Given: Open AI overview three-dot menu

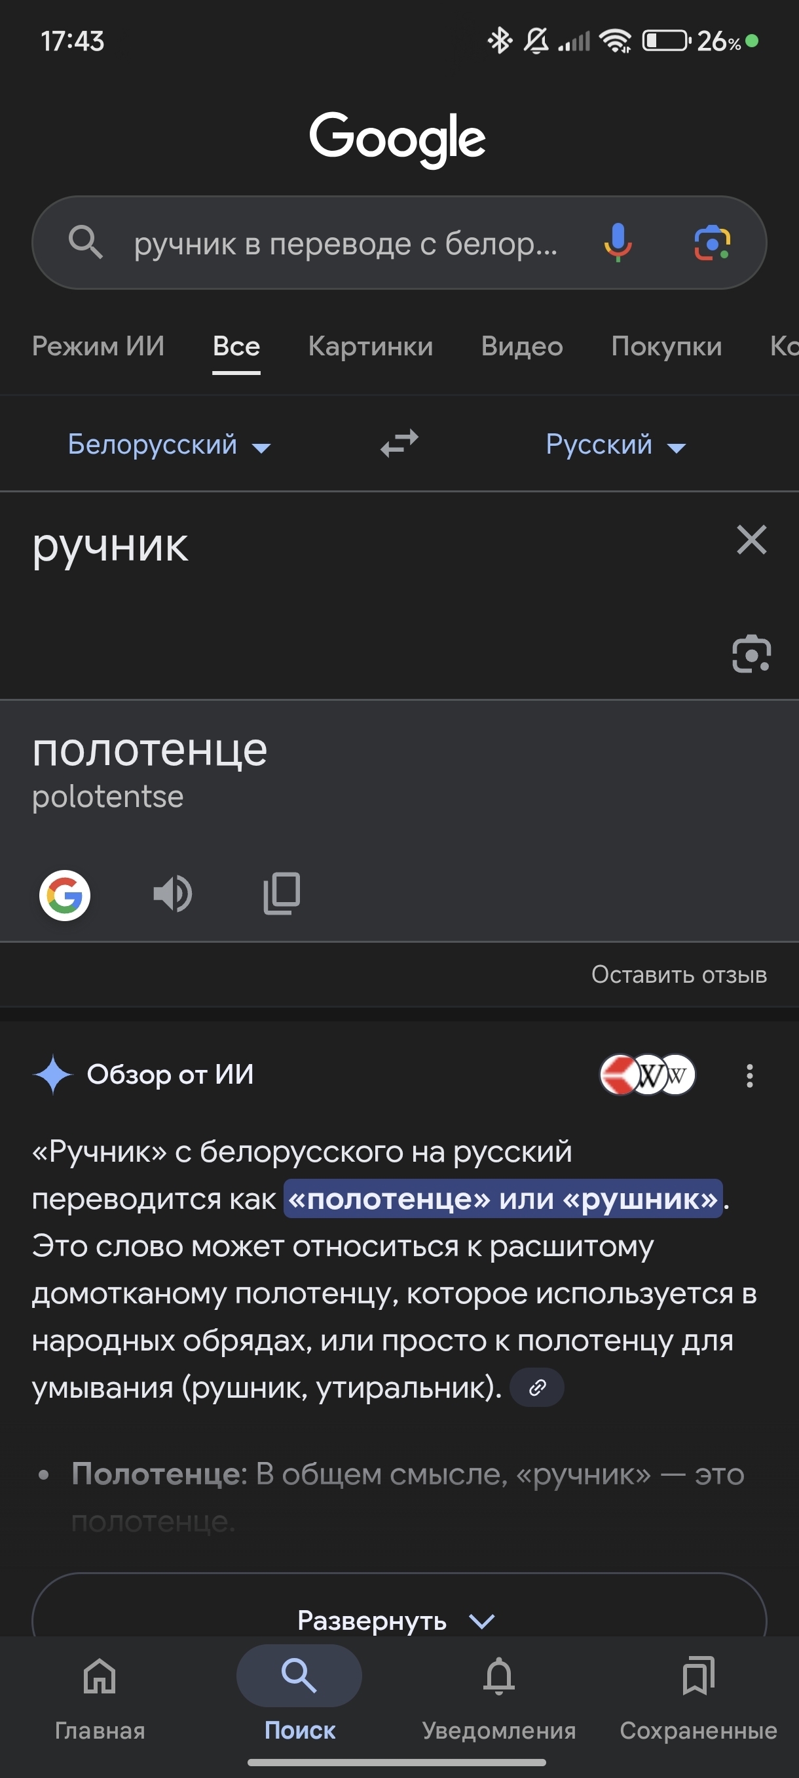Looking at the screenshot, I should 749,1075.
